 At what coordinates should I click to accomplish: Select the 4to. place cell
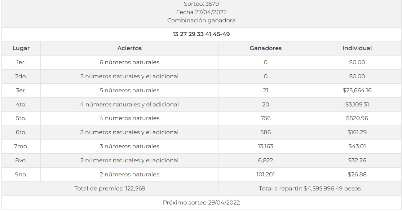pyautogui.click(x=21, y=105)
